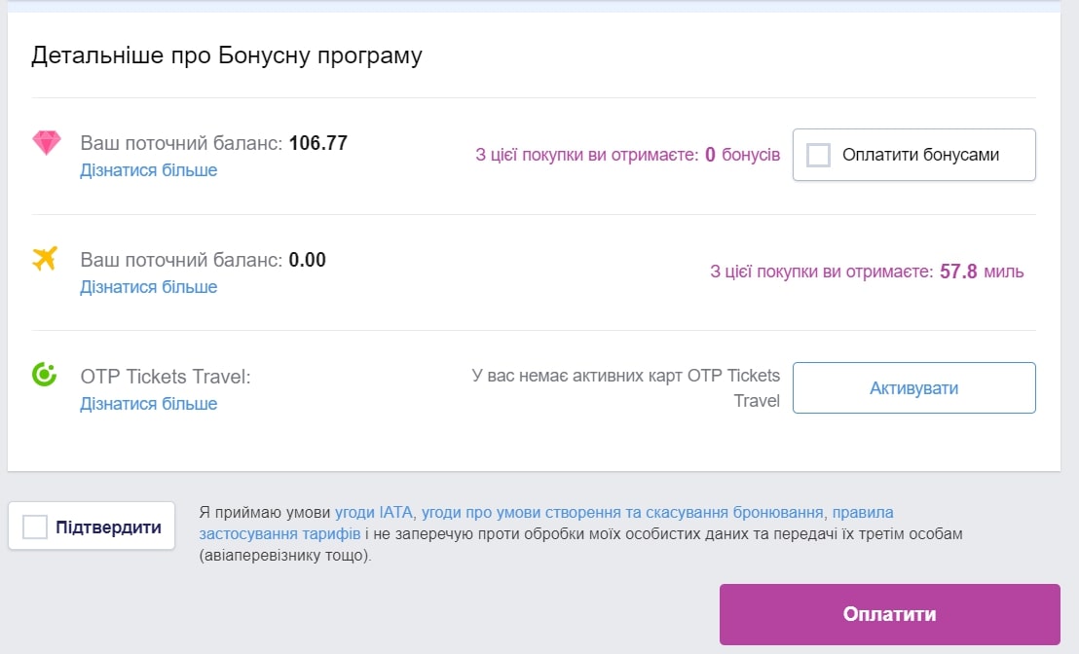Screen dimensions: 1079x654
Task: Click the 106.77 bonus balance value
Action: (x=317, y=143)
